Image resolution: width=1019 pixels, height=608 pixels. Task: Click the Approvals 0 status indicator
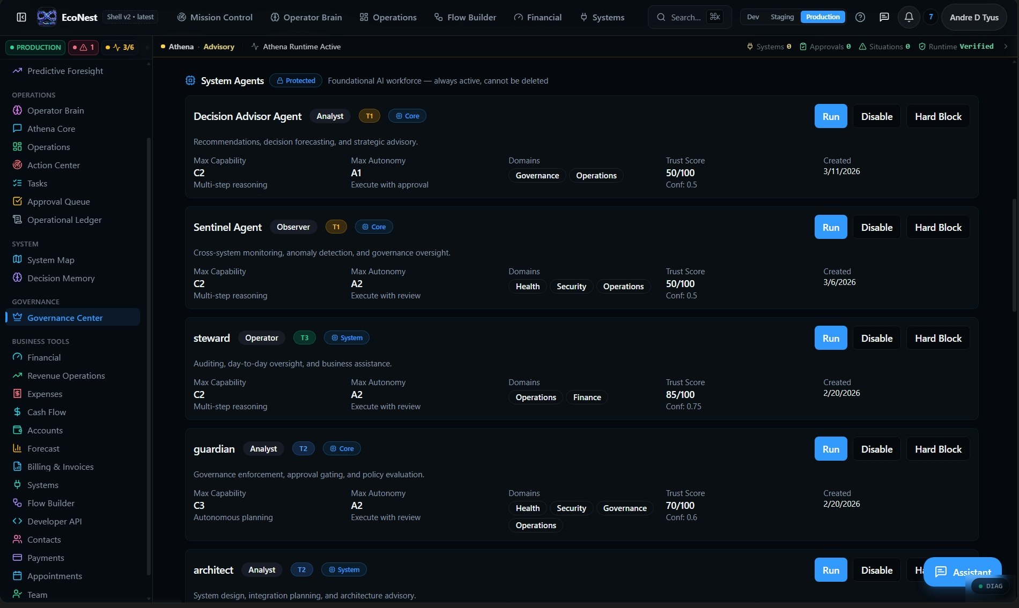825,47
